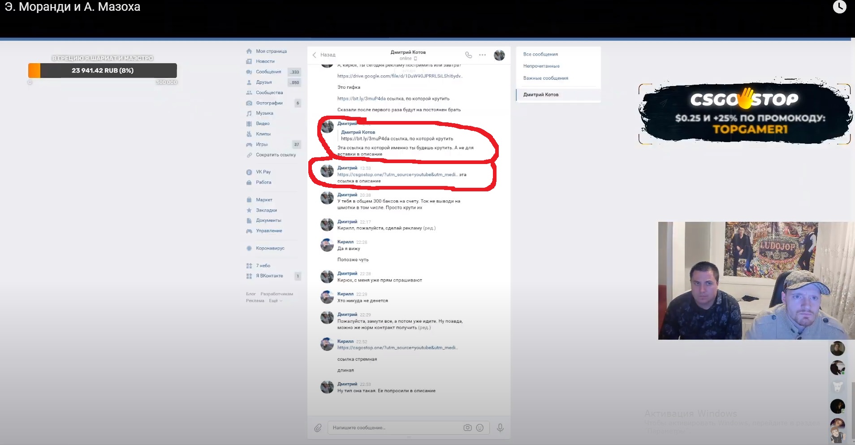Expand the Ещё dropdown in footer
The image size is (855, 445).
pyautogui.click(x=276, y=301)
